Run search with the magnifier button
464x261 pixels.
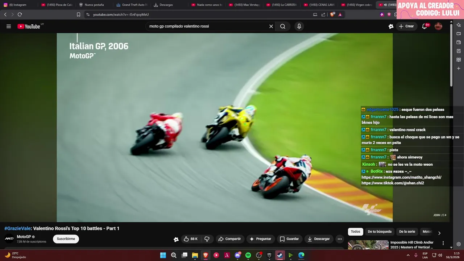283,26
